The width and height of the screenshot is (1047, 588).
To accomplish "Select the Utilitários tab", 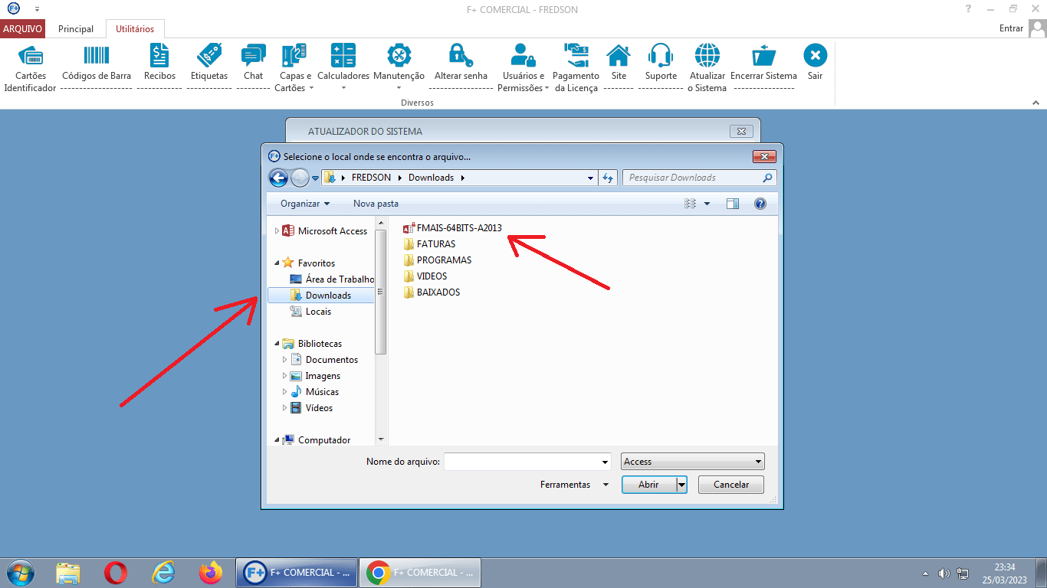I will point(135,29).
